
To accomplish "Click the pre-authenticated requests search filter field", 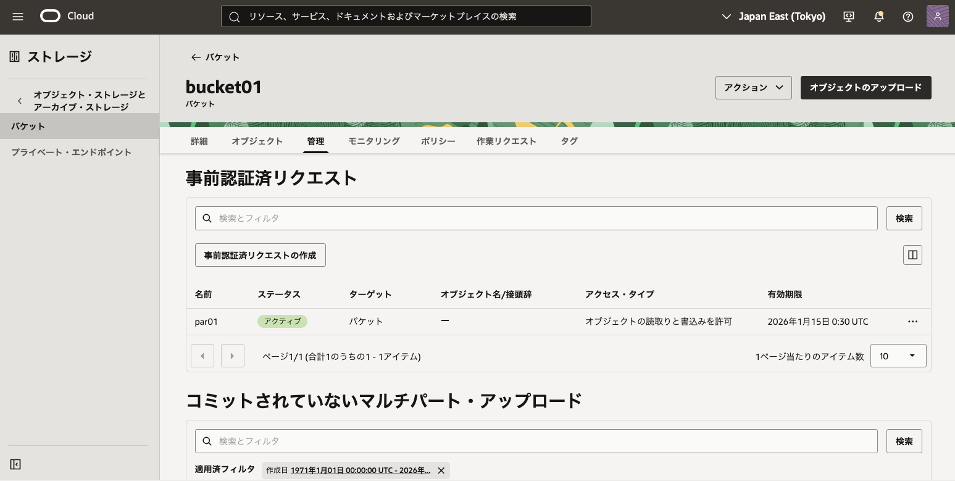I will (x=536, y=218).
